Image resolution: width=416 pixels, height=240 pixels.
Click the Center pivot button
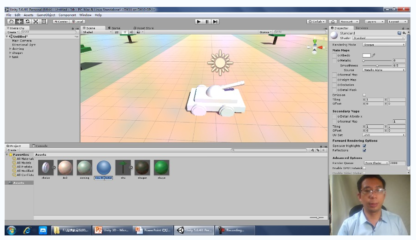pos(61,22)
